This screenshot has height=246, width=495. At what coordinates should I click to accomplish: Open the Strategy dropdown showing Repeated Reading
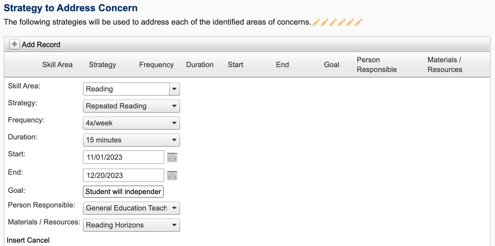[x=131, y=106]
